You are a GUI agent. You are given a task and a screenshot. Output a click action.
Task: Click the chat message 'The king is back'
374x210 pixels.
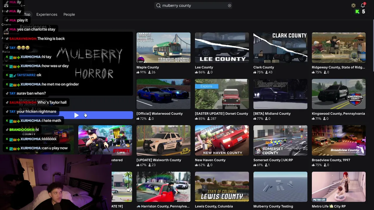(x=51, y=38)
